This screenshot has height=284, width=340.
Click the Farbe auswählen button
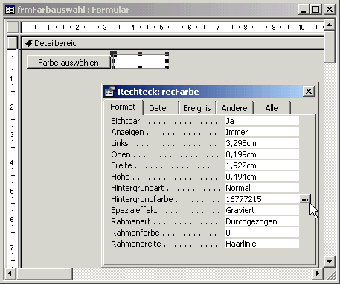click(68, 62)
